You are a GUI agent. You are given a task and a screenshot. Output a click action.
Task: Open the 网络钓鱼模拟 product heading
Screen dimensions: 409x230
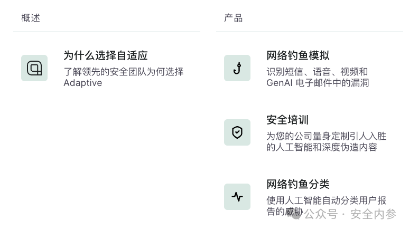[x=298, y=55]
